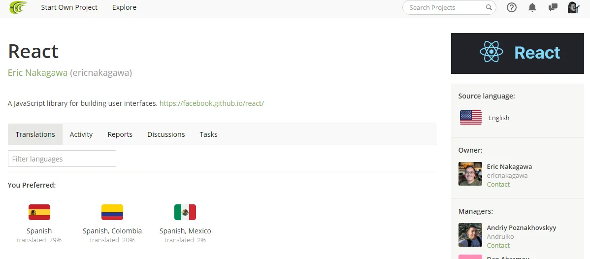Image resolution: width=590 pixels, height=259 pixels.
Task: Click the React project title heading
Action: point(33,52)
